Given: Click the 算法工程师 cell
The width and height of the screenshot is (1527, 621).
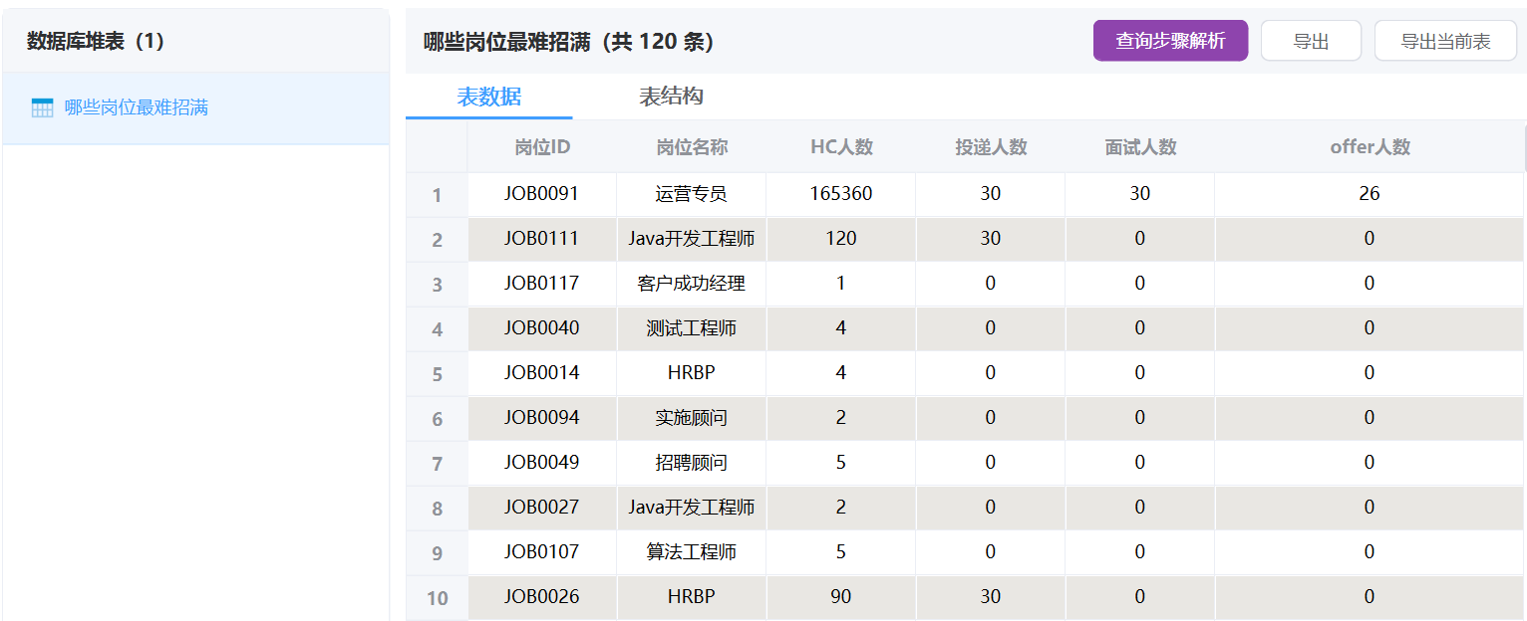Looking at the screenshot, I should coord(692,552).
